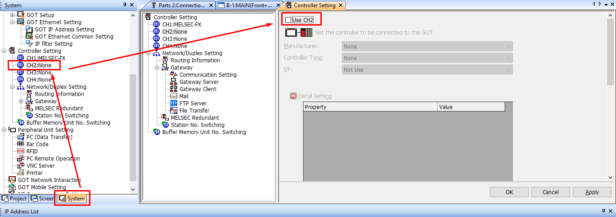Click System panel vertical scrollbar down arrow
The image size is (616, 217).
coord(133,189)
